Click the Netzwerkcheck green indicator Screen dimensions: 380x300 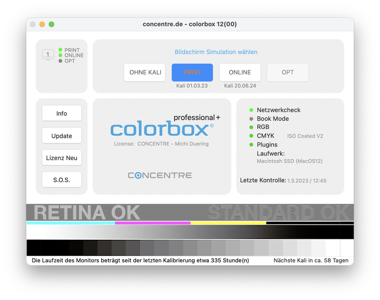(x=251, y=110)
